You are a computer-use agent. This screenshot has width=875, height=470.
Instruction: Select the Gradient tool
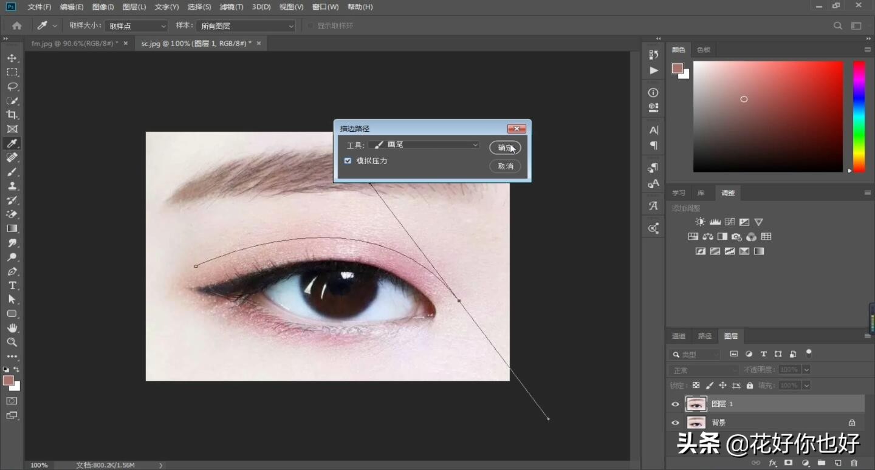click(x=12, y=228)
